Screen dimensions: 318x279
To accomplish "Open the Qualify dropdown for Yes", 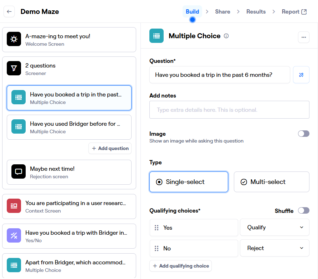I will (275, 228).
